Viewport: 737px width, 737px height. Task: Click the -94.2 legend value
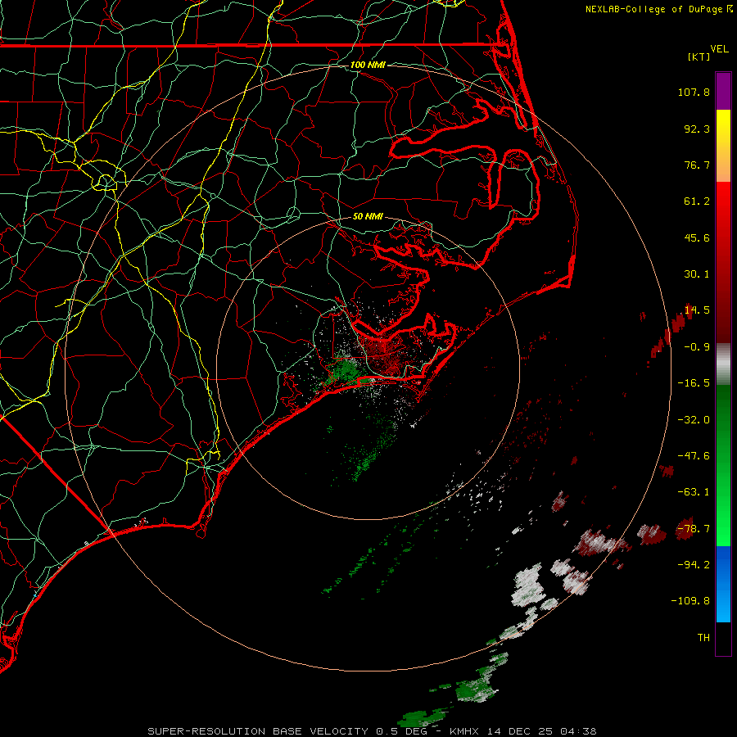[x=694, y=564]
